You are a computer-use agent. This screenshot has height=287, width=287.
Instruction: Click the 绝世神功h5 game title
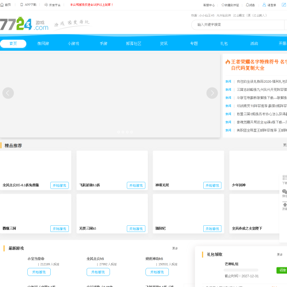154,259
